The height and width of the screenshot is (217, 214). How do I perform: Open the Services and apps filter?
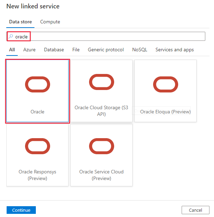[x=175, y=50]
